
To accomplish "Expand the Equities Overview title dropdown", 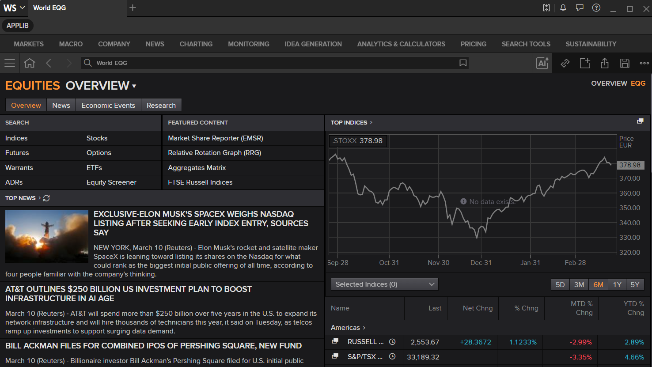I will coord(134,86).
